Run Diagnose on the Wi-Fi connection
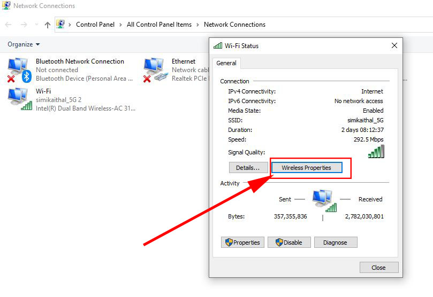 point(335,243)
